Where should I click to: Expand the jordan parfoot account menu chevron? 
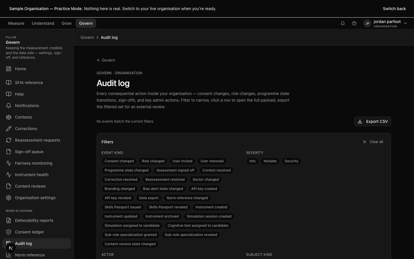point(405,23)
